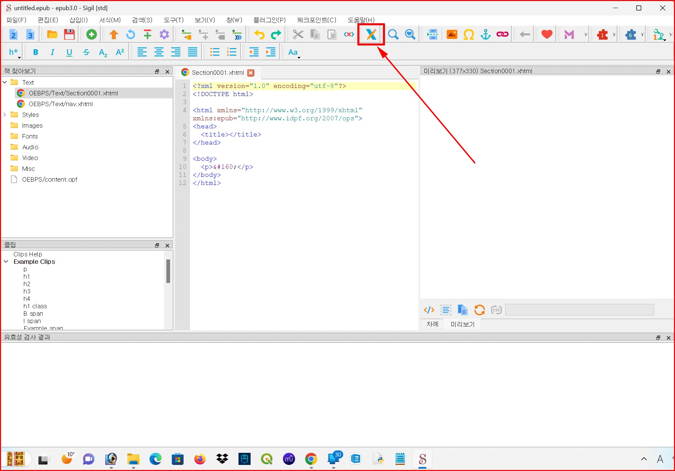Select OEBPS/Text/nav.xhtml in Book Browser
The height and width of the screenshot is (471, 675).
point(61,104)
